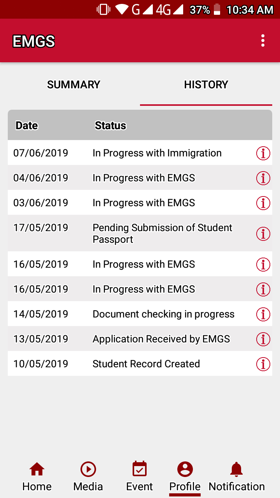Go to Home in bottom navigation

[x=37, y=477]
